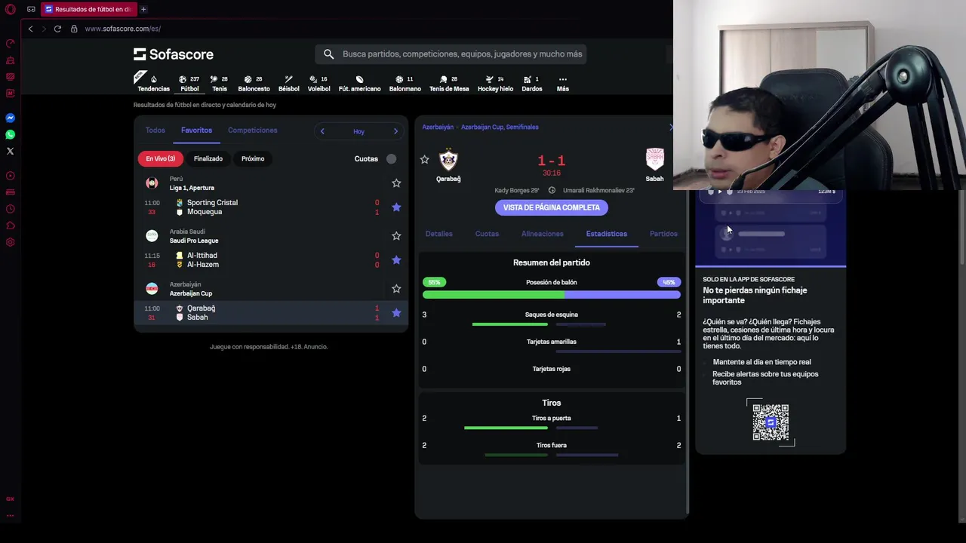Filter matches by En Vivo (3)
Image resolution: width=966 pixels, height=543 pixels.
point(161,158)
